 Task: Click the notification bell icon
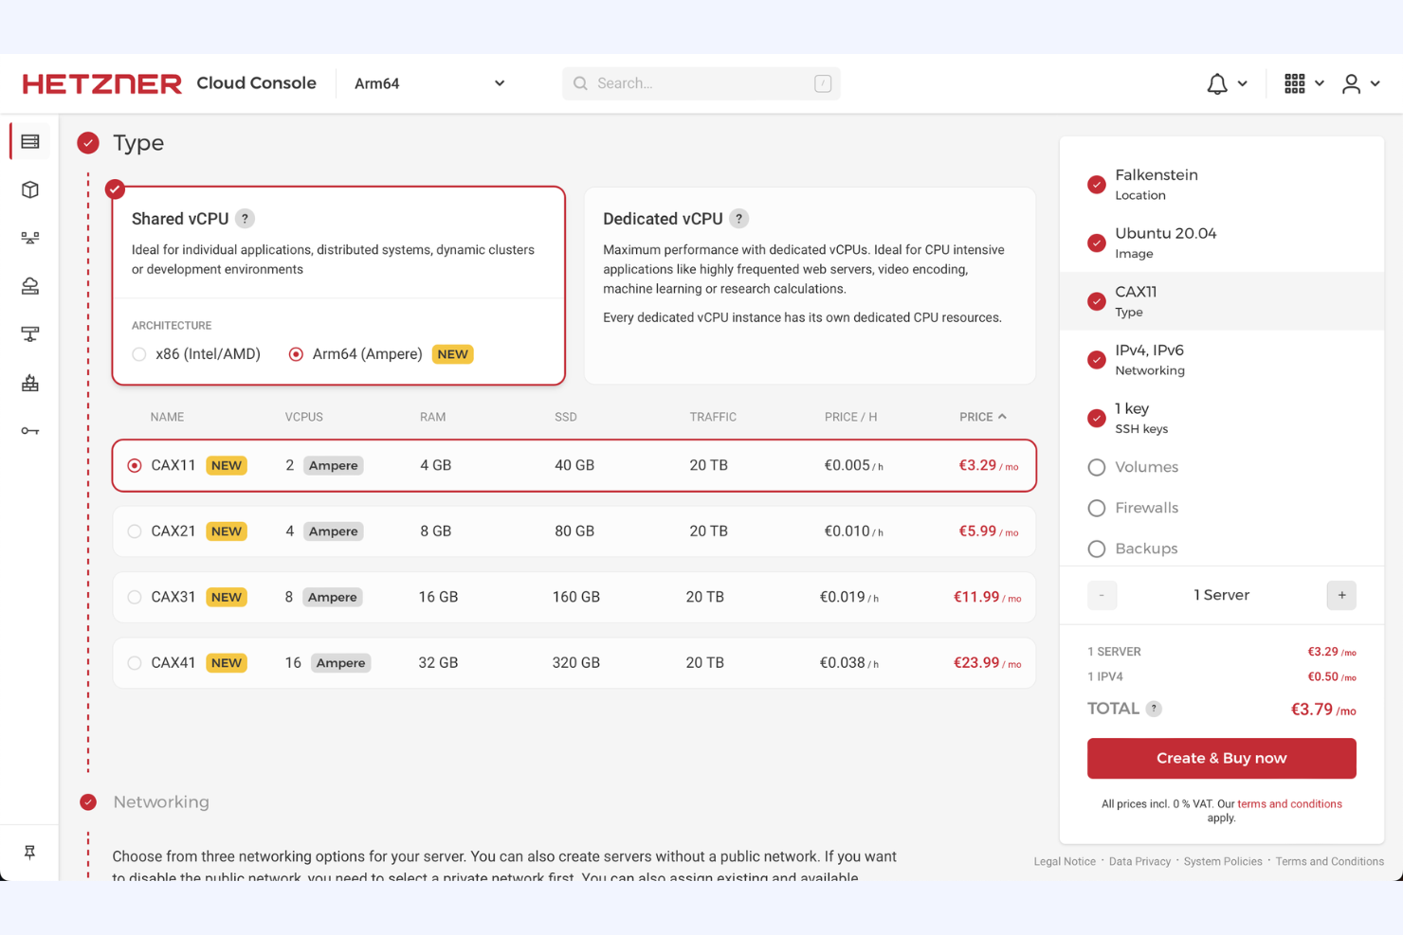click(1218, 83)
